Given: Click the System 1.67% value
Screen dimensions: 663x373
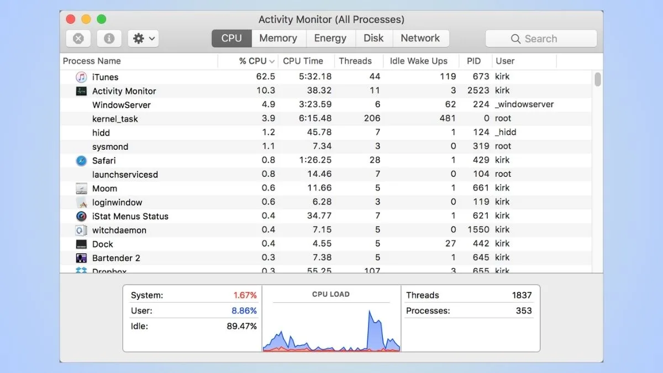Looking at the screenshot, I should (x=245, y=296).
